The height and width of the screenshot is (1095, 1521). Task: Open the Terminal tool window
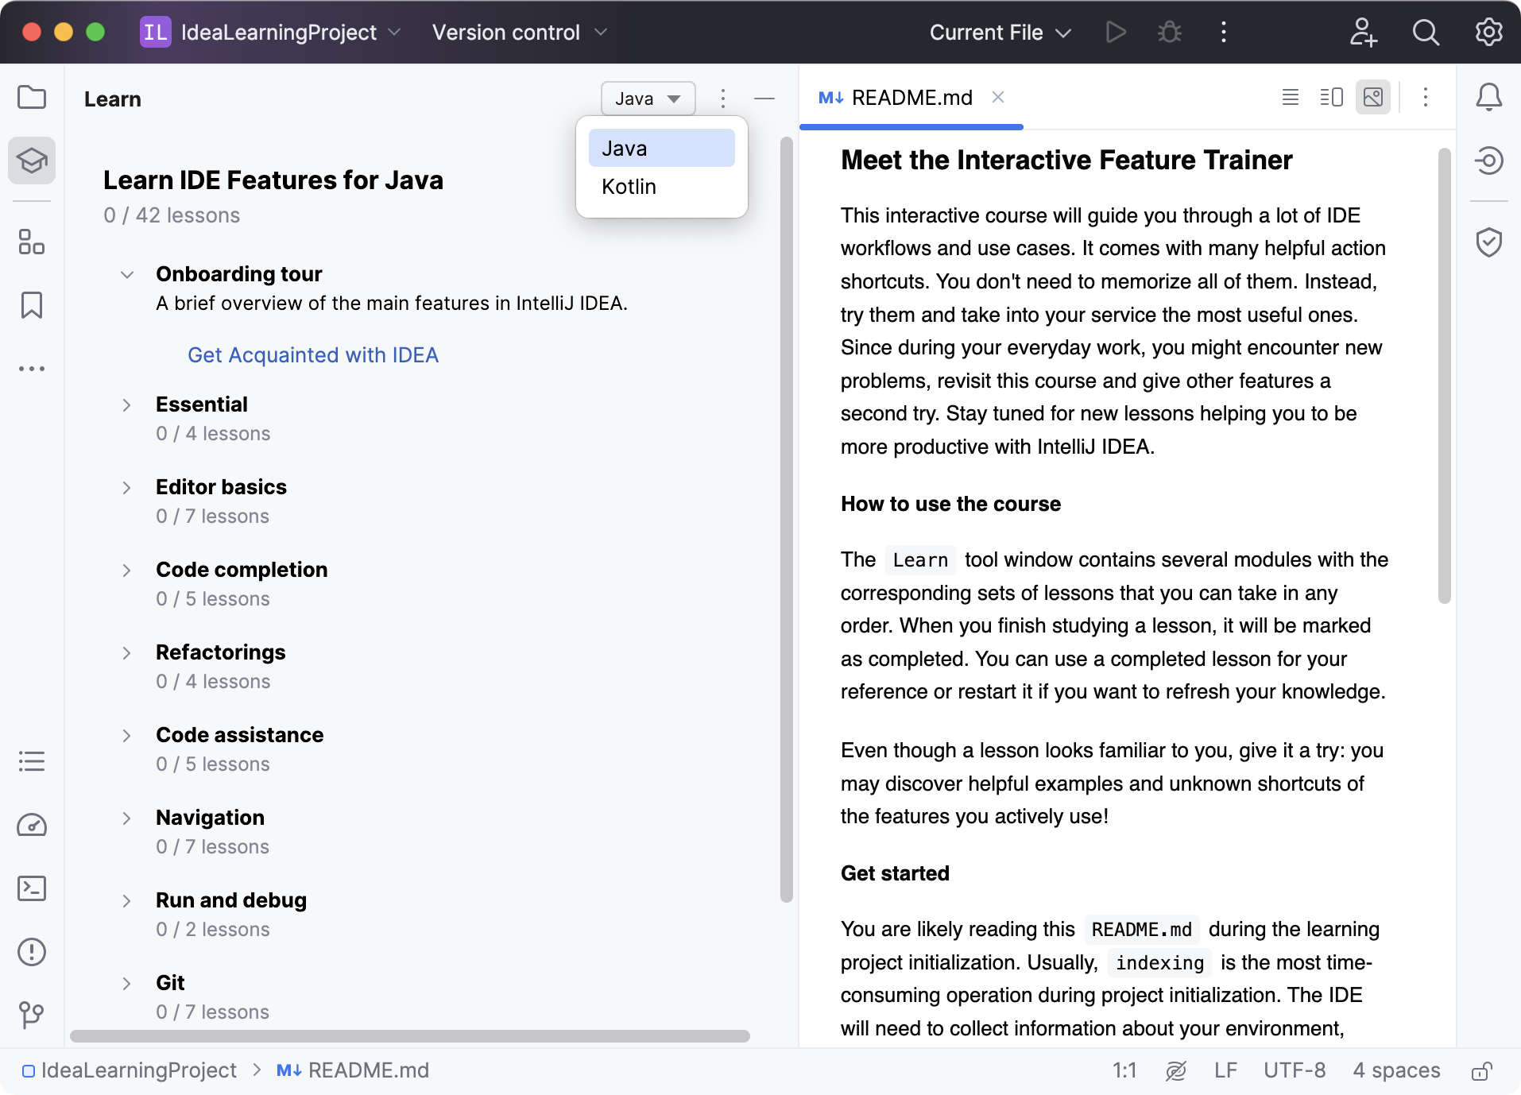tap(32, 888)
